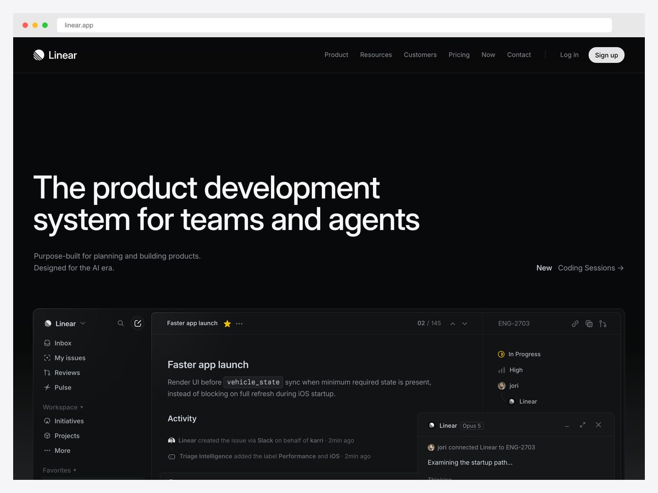Open the Resources menu
This screenshot has height=493, width=658.
[x=376, y=55]
